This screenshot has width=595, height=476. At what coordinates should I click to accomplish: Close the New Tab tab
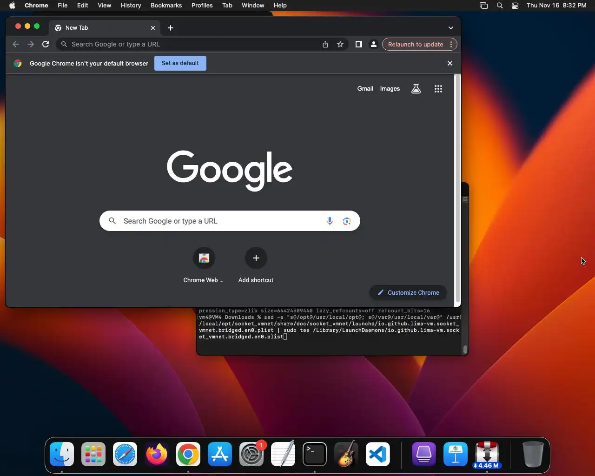(153, 28)
